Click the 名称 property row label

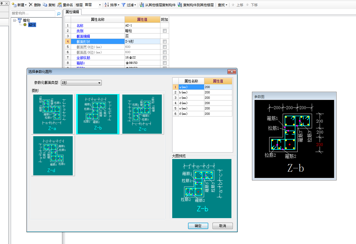click(x=80, y=26)
